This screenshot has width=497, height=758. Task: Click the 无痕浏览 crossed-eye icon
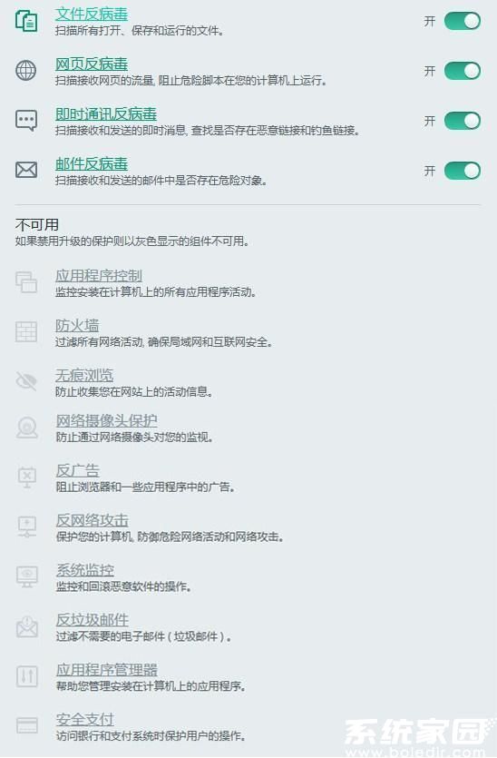(x=26, y=381)
